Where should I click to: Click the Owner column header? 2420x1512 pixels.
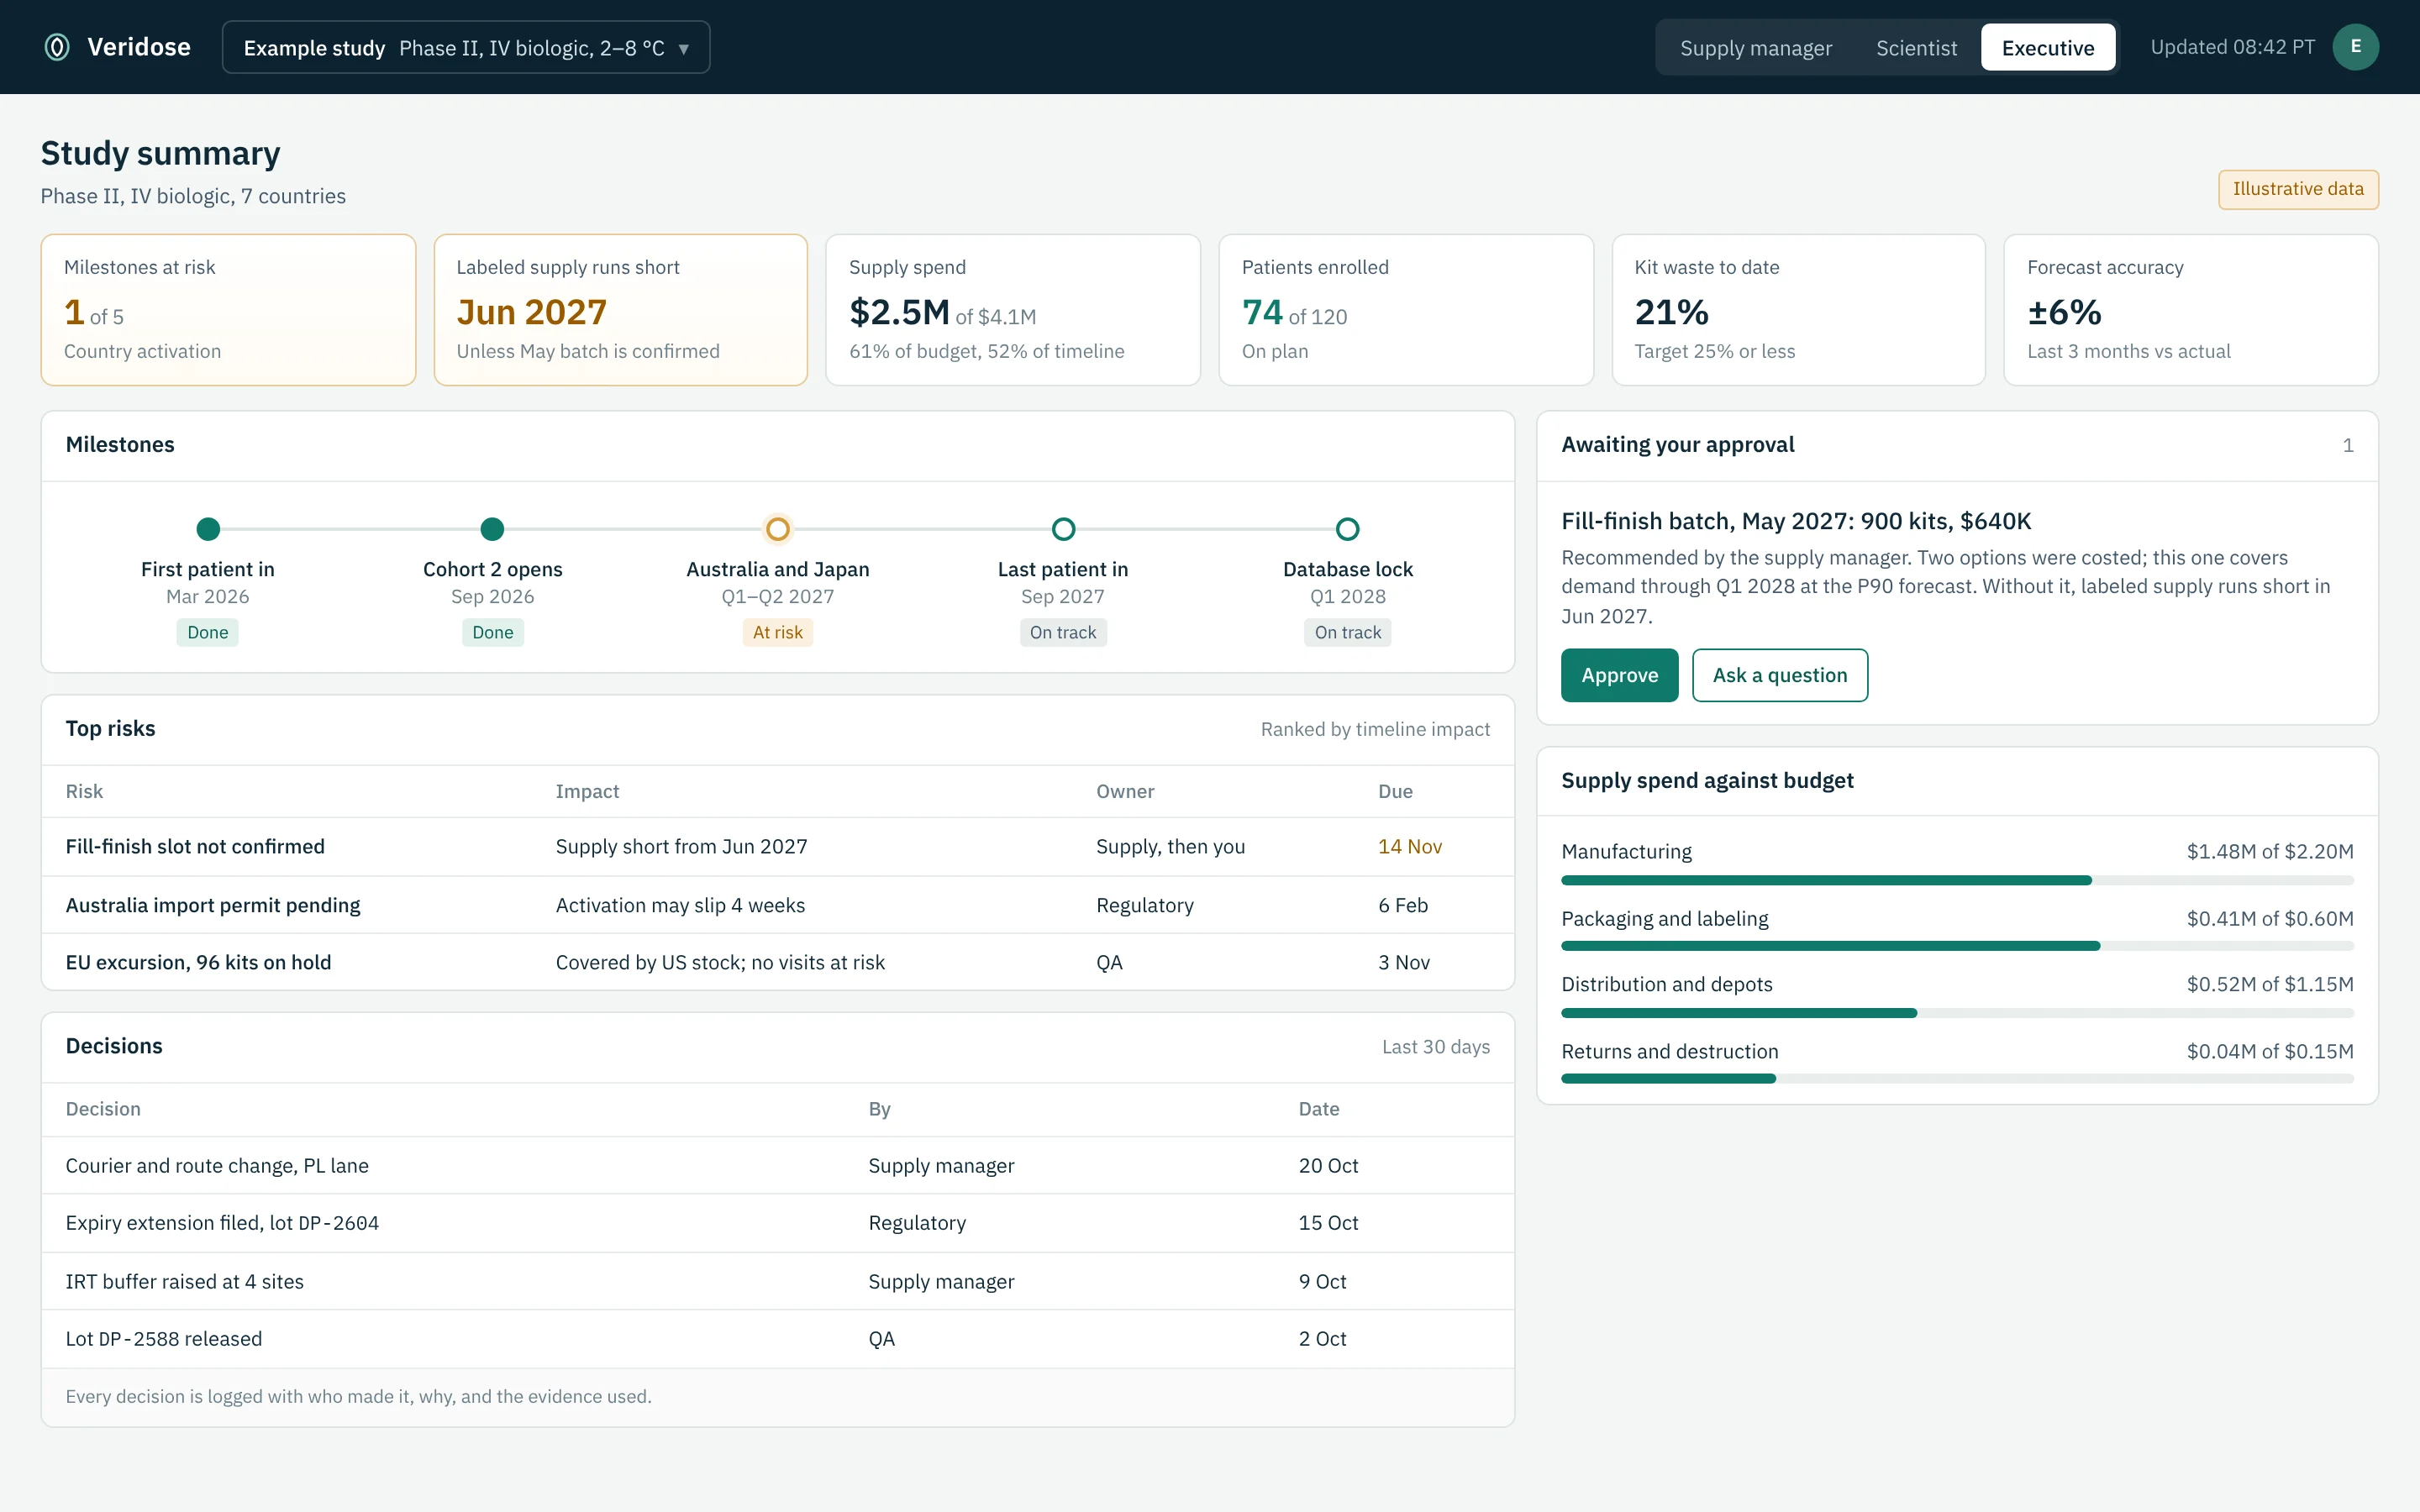pos(1125,792)
